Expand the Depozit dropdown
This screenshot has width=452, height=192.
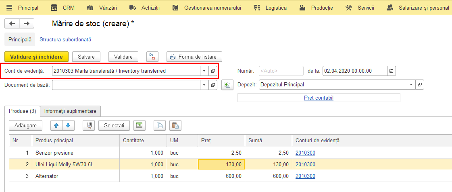pos(411,85)
